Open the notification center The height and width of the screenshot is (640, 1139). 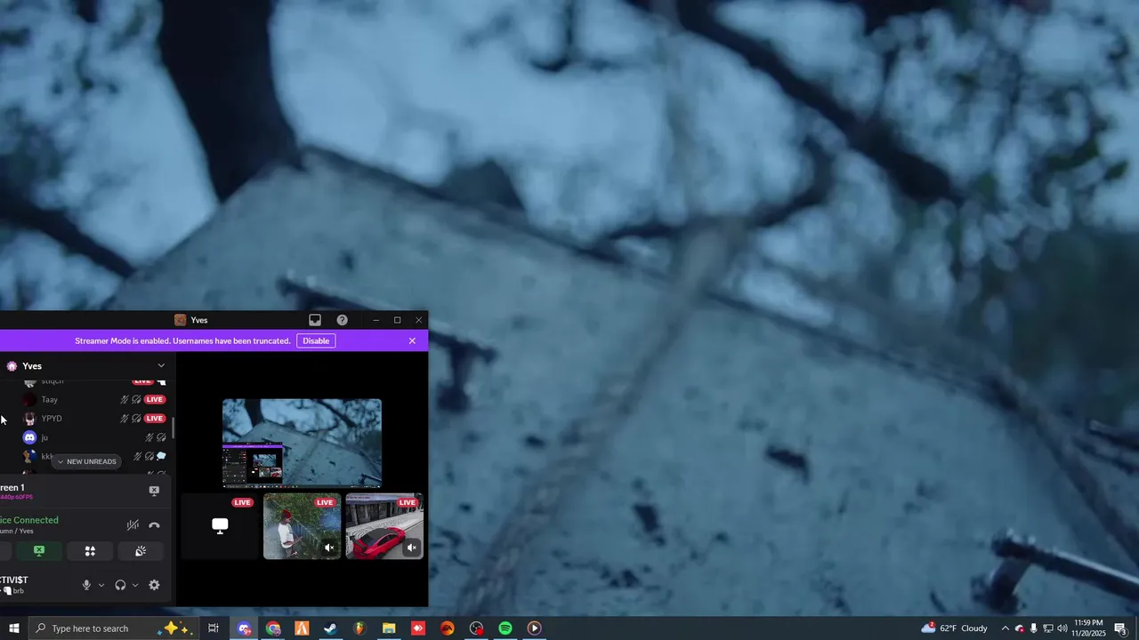point(1120,628)
